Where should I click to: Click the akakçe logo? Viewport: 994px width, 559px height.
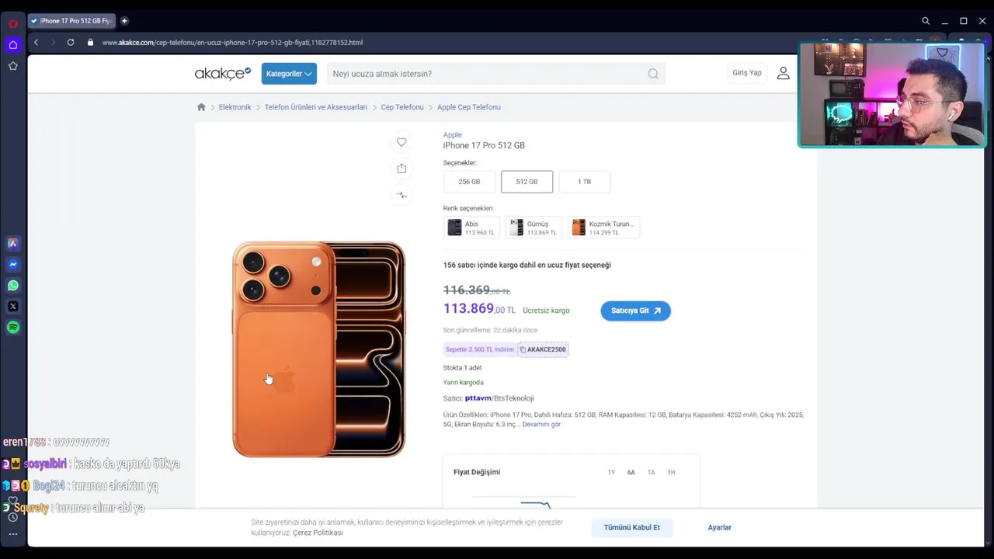pyautogui.click(x=223, y=74)
